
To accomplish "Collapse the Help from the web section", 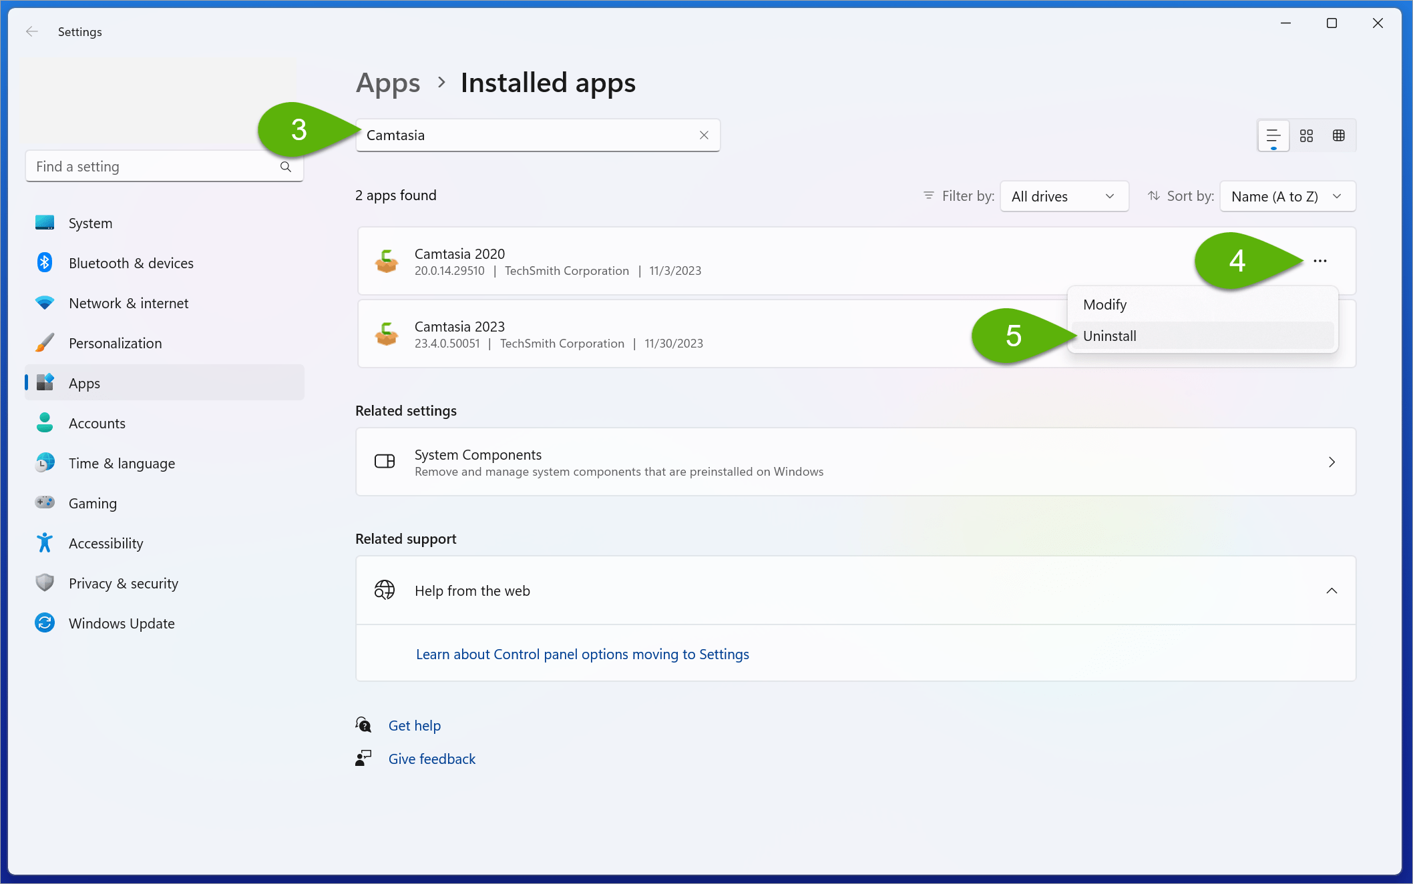I will [1332, 590].
